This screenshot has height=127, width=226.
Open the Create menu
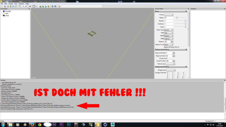coord(10,4)
